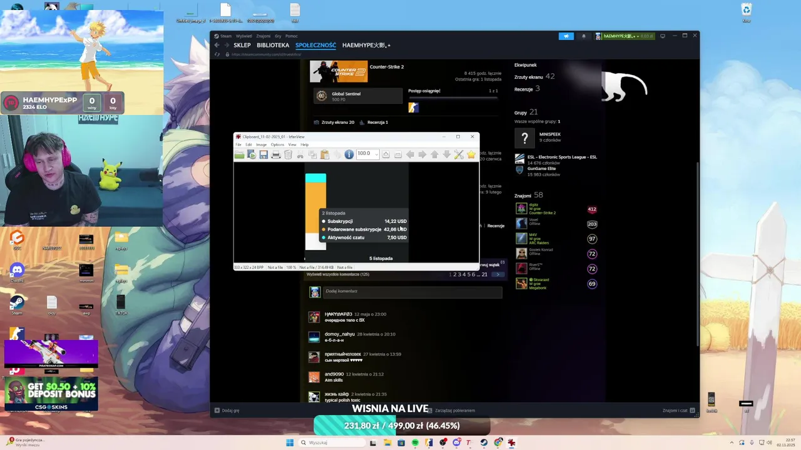
Task: Open File Explorer from the taskbar
Action: pyautogui.click(x=388, y=442)
